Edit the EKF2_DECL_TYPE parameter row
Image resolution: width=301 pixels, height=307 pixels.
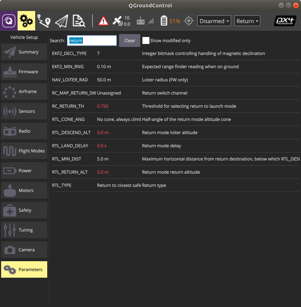(176, 53)
